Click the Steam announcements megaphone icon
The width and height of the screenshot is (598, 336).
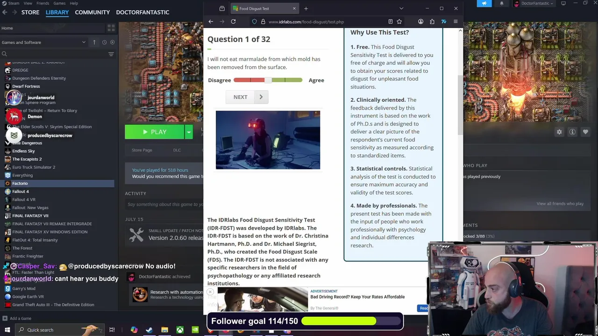click(484, 3)
